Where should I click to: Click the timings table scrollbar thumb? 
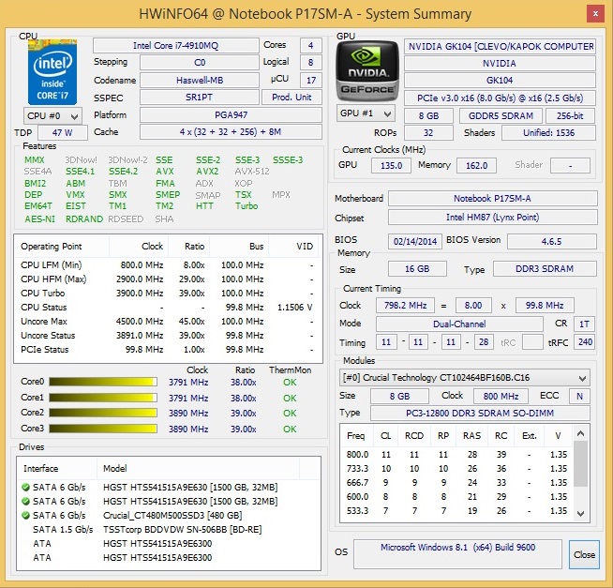(x=580, y=463)
